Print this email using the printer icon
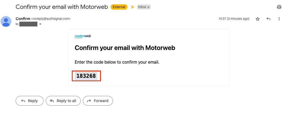The width and height of the screenshot is (284, 120). [279, 7]
